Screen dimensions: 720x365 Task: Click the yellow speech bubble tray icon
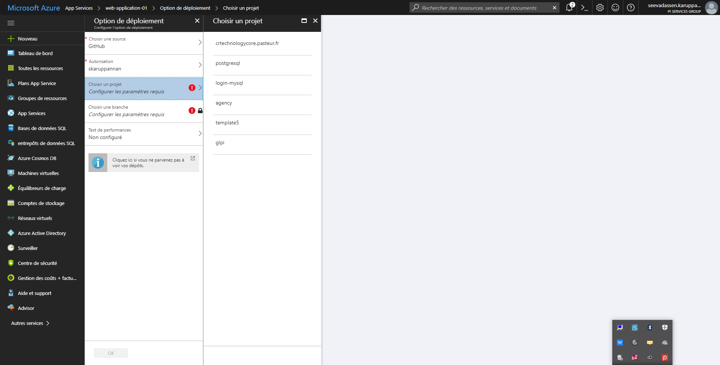point(650,343)
